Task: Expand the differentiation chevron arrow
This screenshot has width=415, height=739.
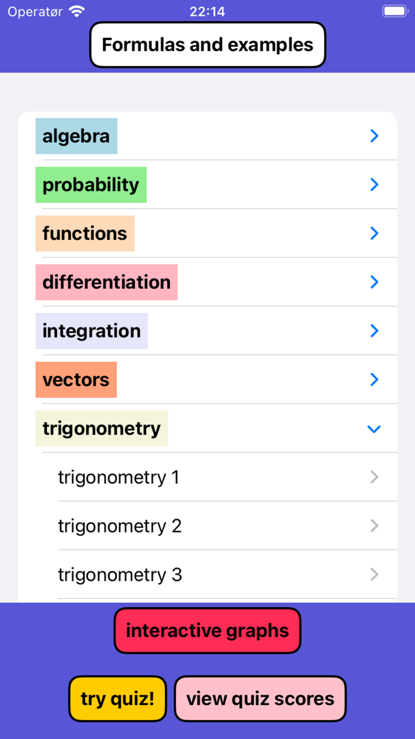Action: [x=373, y=282]
